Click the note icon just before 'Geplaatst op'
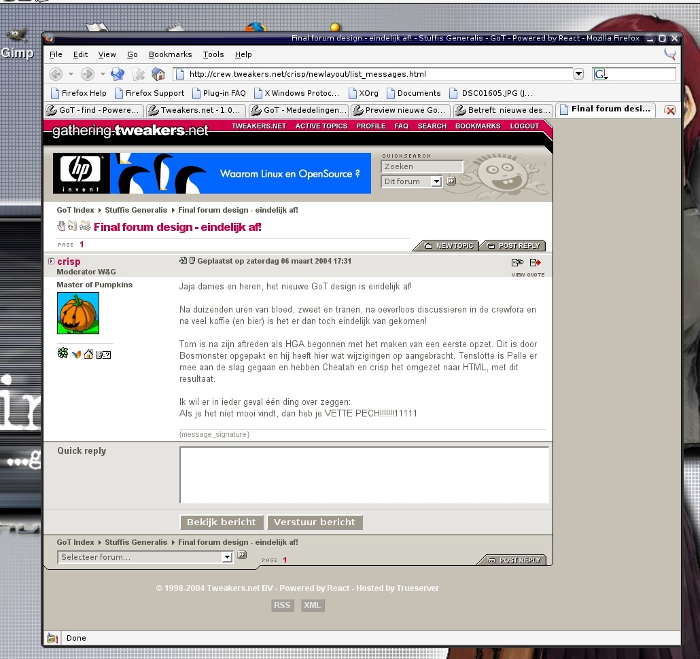 pos(192,261)
